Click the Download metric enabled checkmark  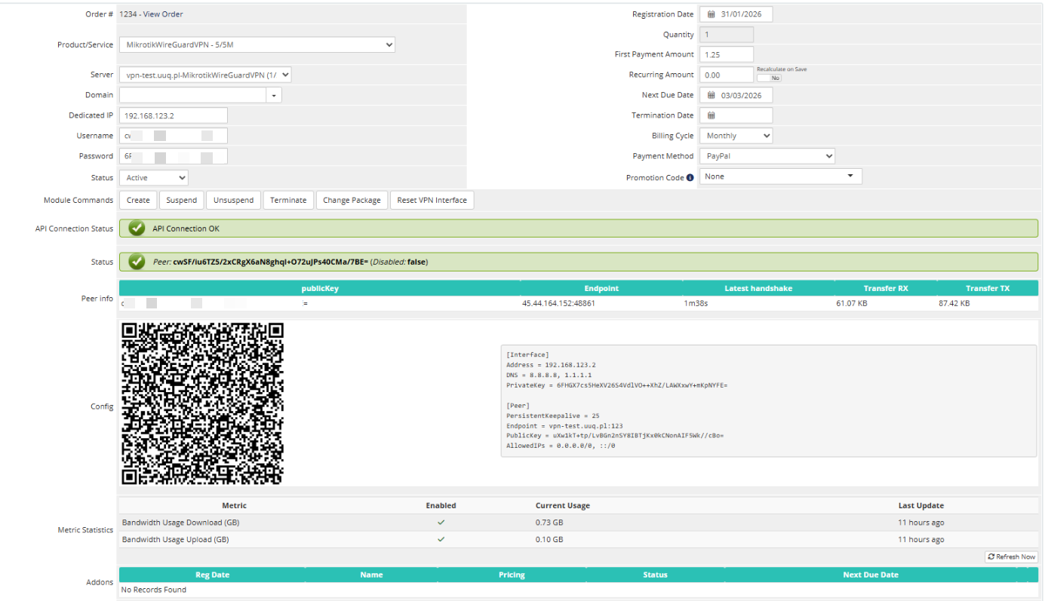pos(441,523)
